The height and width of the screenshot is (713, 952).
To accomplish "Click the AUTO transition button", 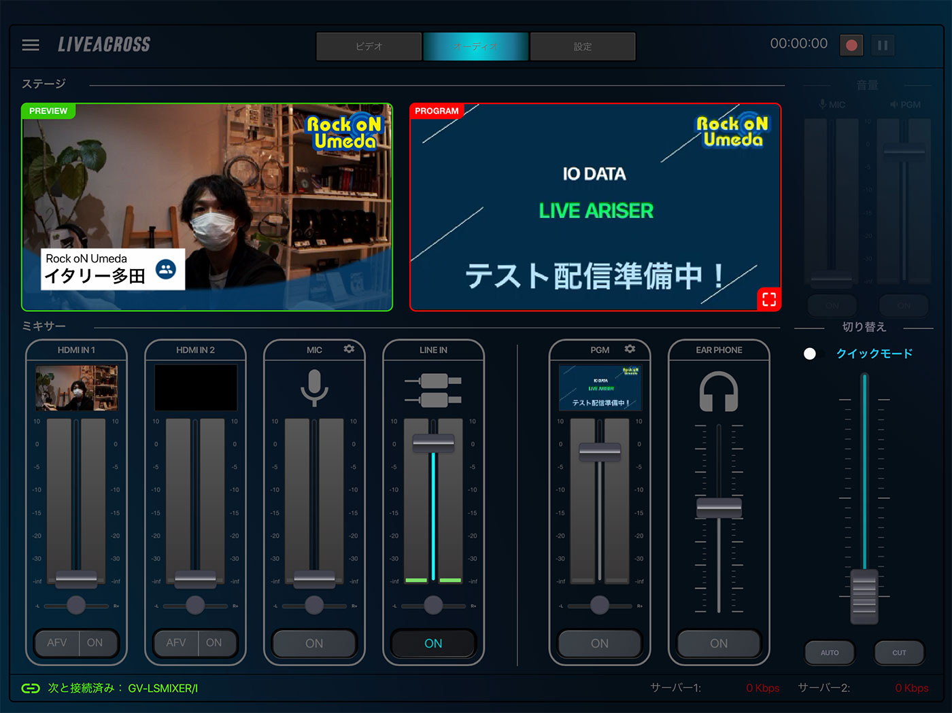I will pos(830,653).
